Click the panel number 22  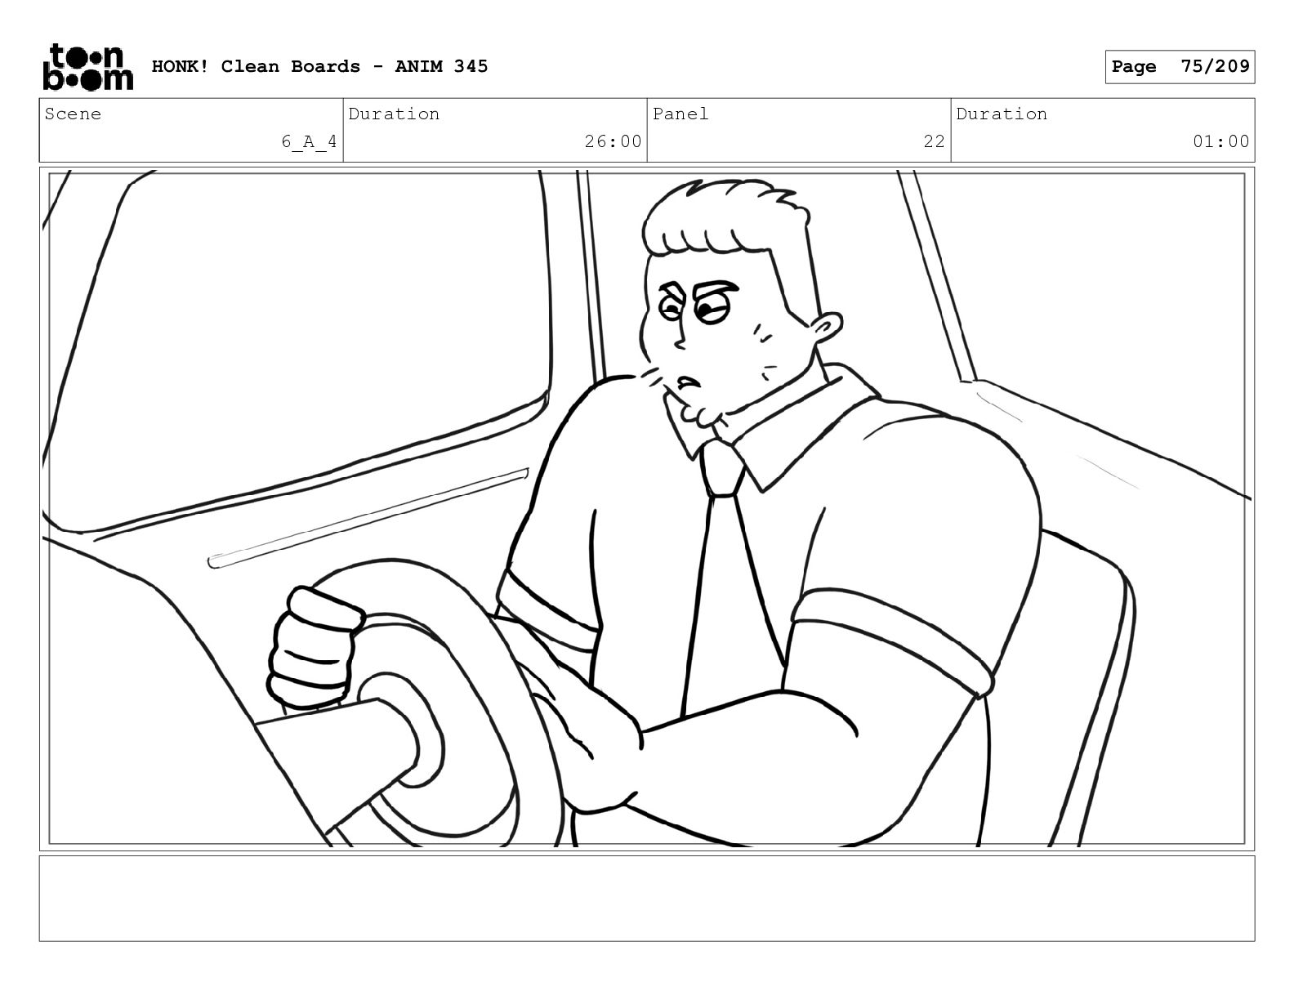pyautogui.click(x=934, y=142)
